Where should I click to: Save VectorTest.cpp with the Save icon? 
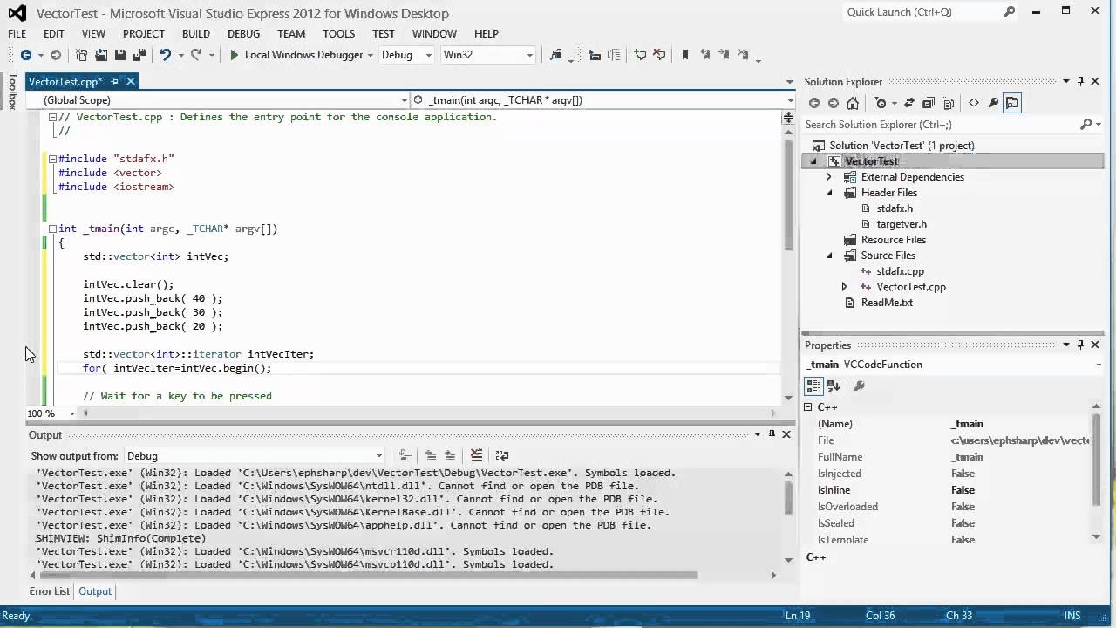pos(120,55)
